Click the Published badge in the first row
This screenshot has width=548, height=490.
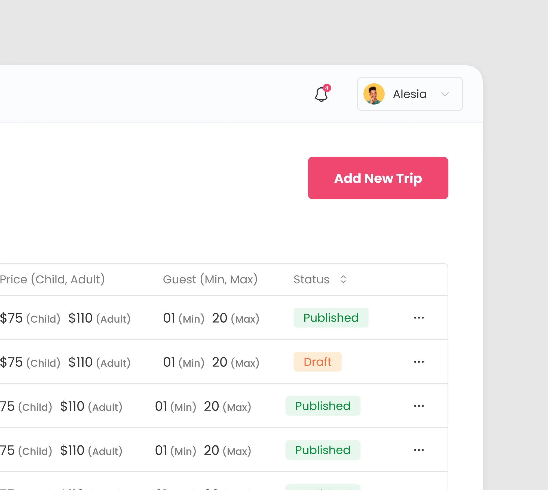[x=331, y=318]
